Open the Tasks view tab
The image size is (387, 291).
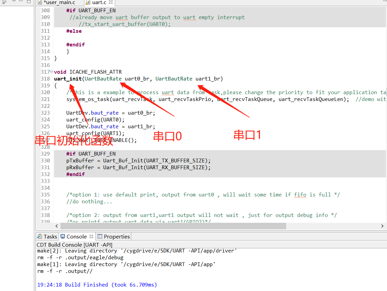click(47, 237)
